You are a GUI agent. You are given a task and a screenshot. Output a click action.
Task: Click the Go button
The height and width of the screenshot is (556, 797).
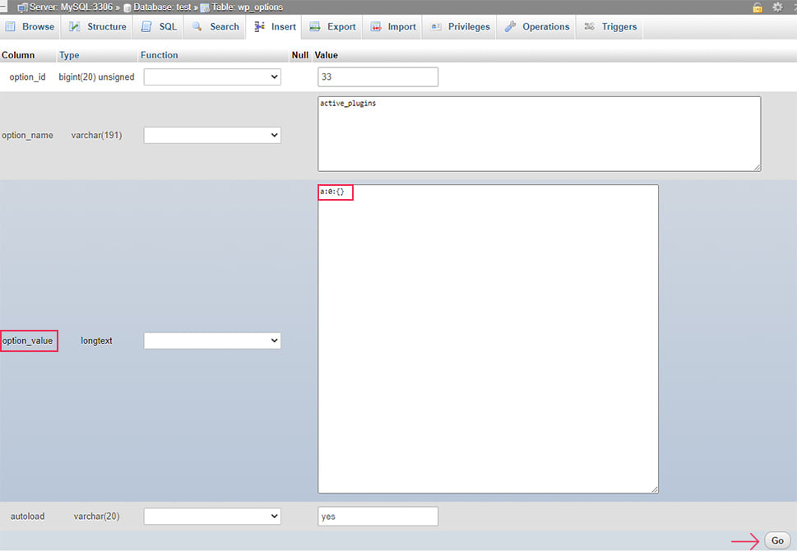(777, 540)
